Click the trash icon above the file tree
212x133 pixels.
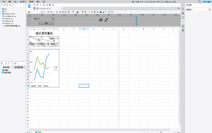click(13, 5)
